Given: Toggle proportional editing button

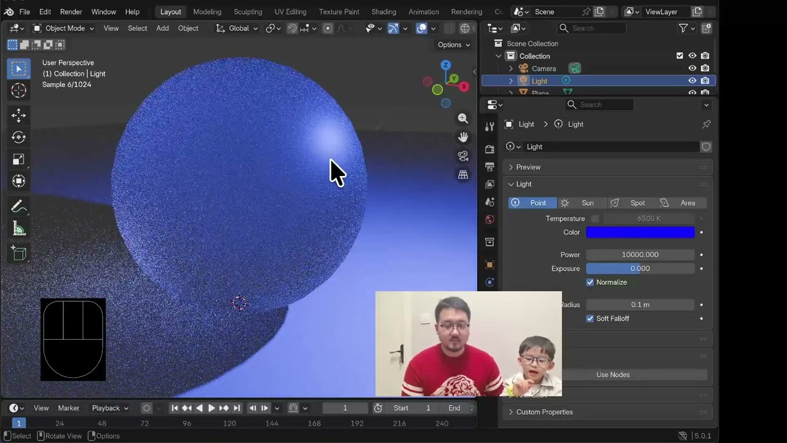Looking at the screenshot, I should (x=328, y=28).
